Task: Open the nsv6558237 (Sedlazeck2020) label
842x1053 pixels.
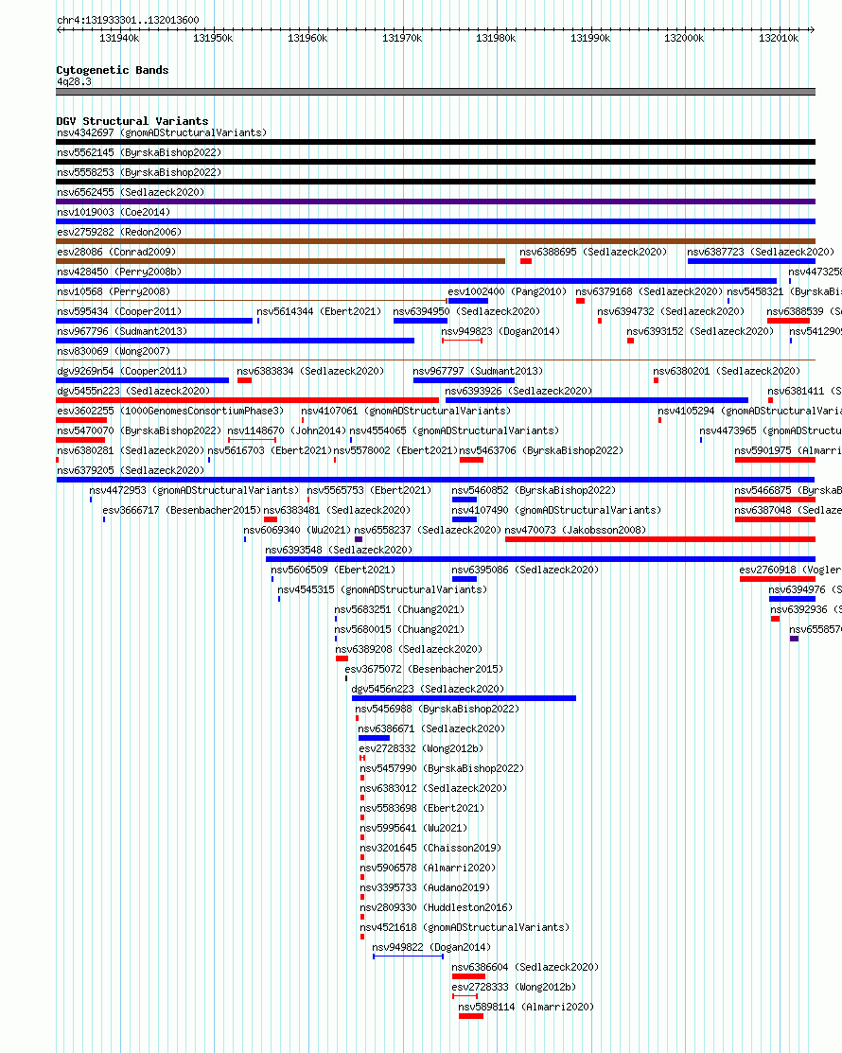Action: coord(428,530)
